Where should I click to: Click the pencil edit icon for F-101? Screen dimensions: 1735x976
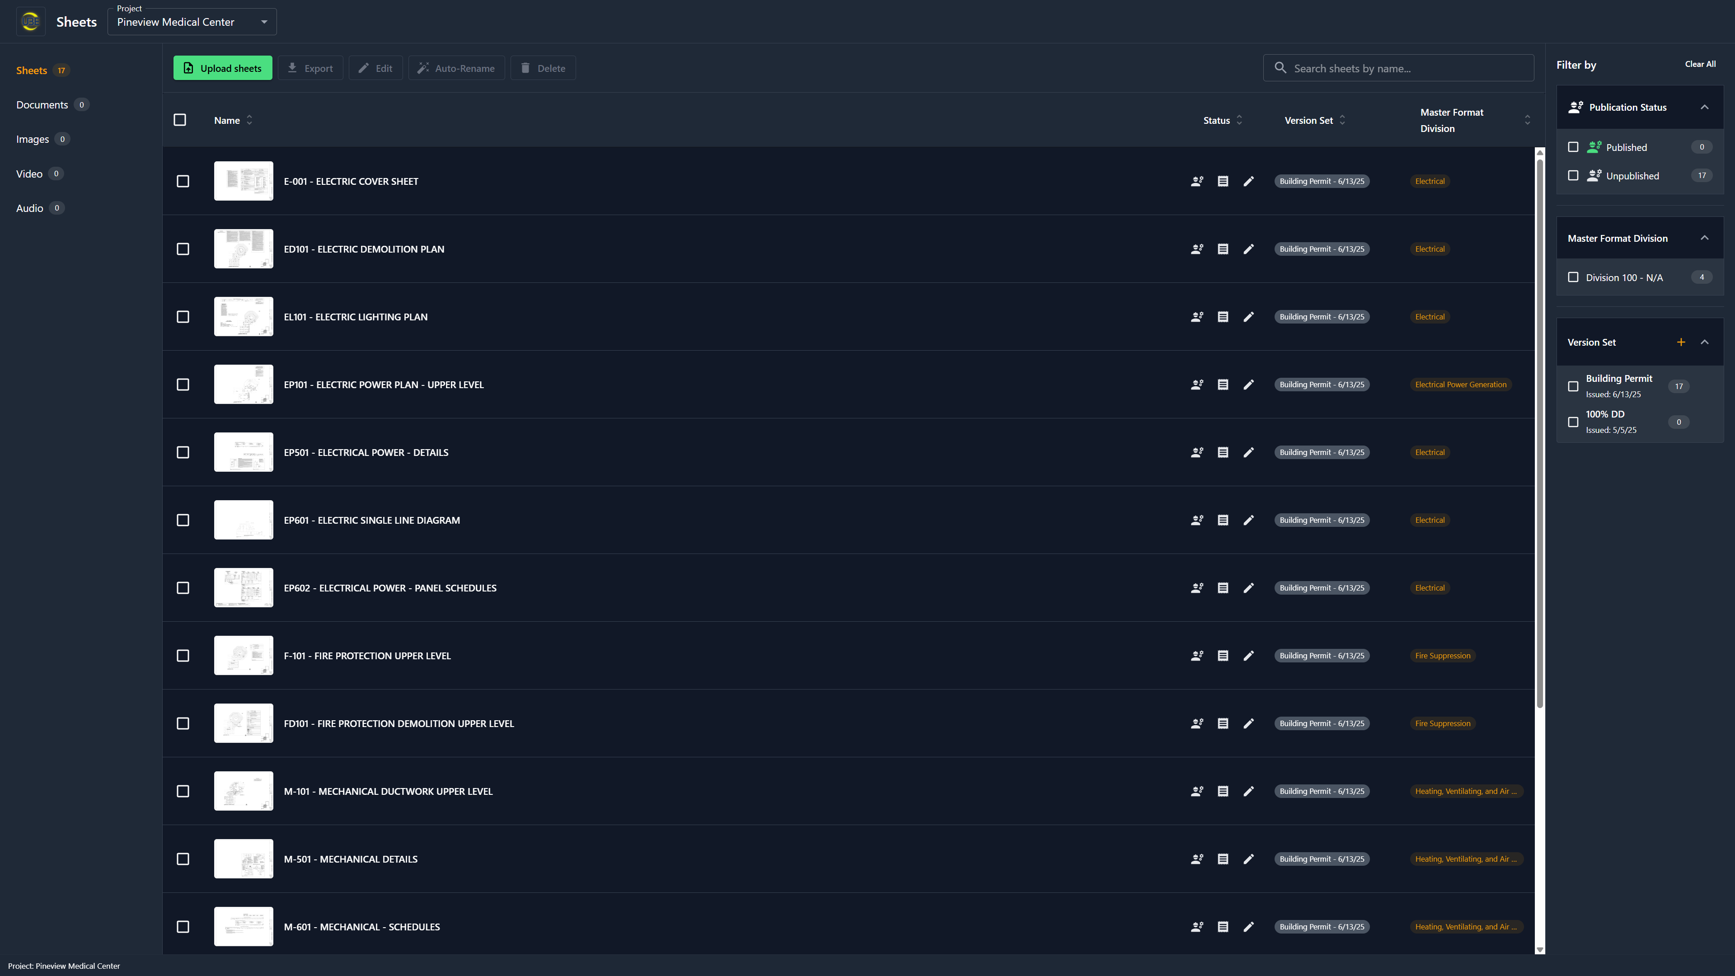click(x=1249, y=655)
